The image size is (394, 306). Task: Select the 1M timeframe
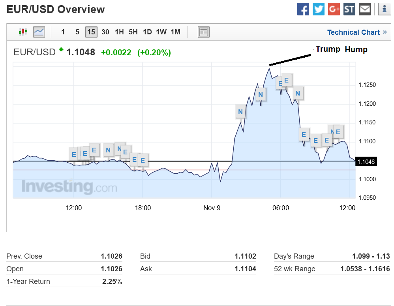coord(175,32)
